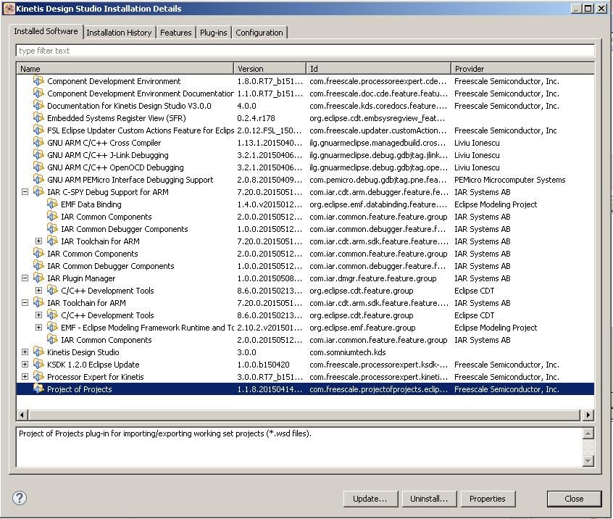613x519 pixels.
Task: Switch to the Installation History tab
Action: coord(119,33)
